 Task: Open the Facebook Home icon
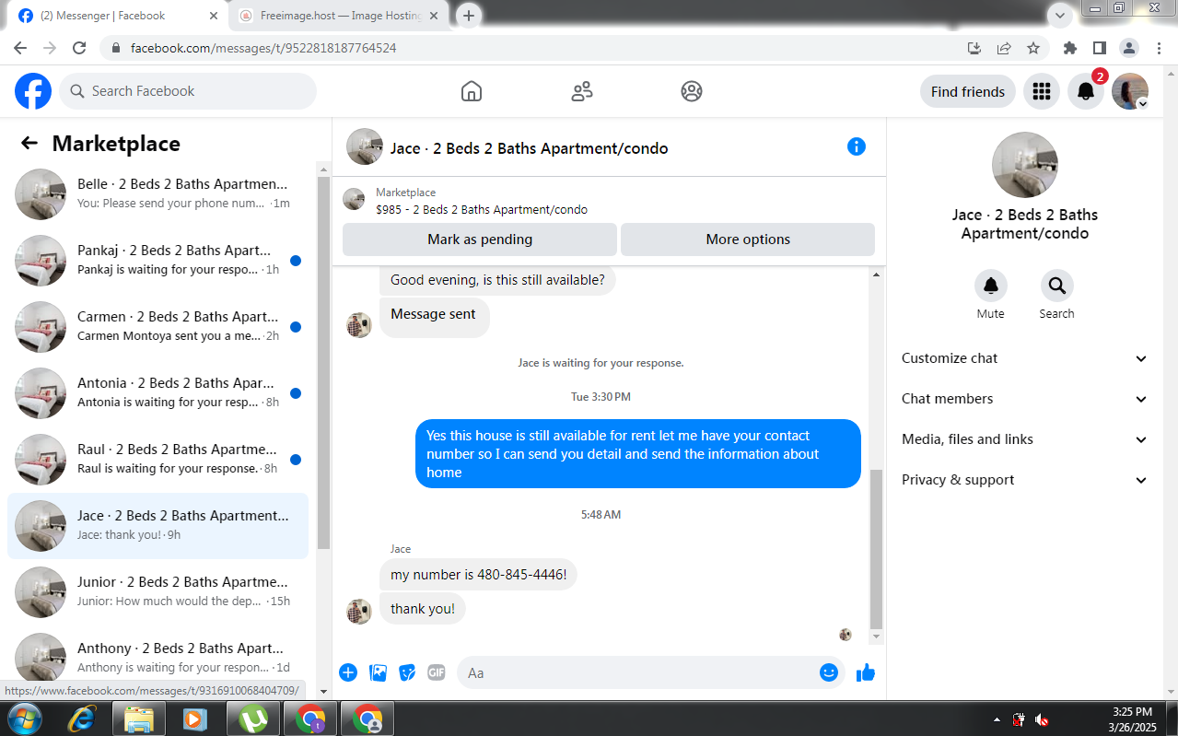471,91
